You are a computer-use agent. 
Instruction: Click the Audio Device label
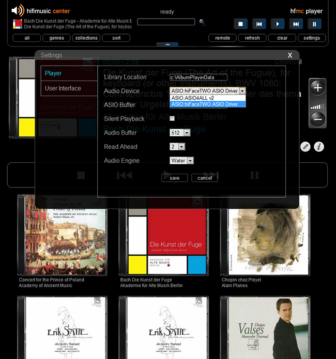(121, 91)
